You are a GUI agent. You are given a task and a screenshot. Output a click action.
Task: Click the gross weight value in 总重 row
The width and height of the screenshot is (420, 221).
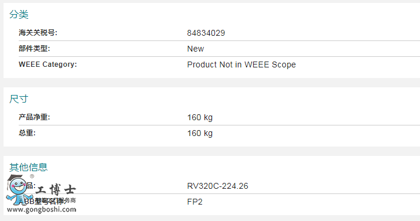click(200, 133)
